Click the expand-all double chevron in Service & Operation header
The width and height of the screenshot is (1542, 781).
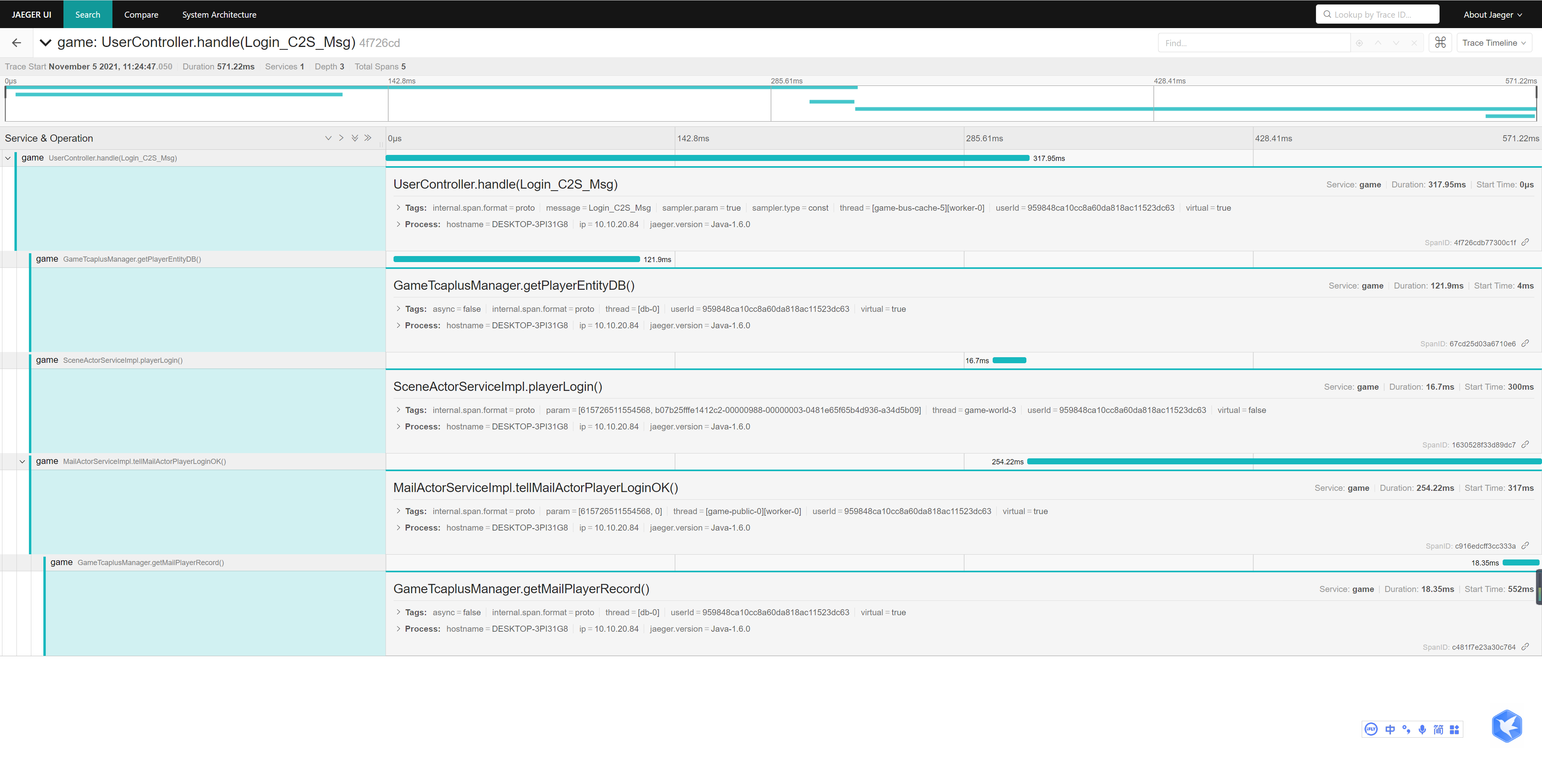(x=355, y=138)
